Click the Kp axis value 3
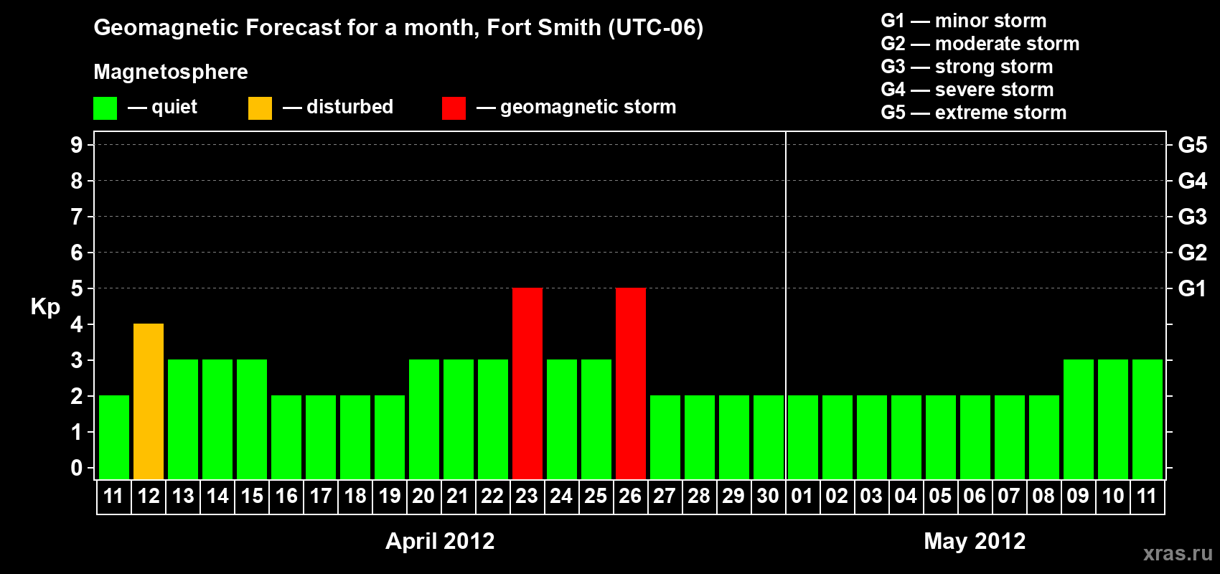The width and height of the screenshot is (1220, 574). (x=77, y=360)
